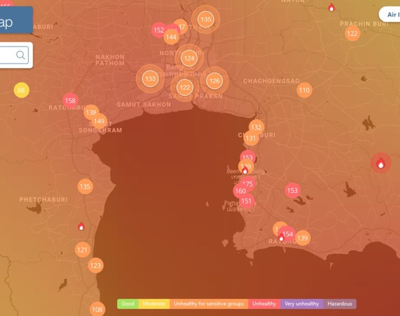The width and height of the screenshot is (400, 316).
Task: Open the orange 108 station marker
Action: 97,309
